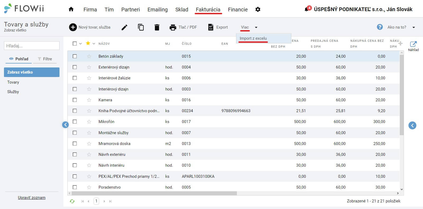
Task: Tick the checkbox for Betón základy
Action: [75, 56]
